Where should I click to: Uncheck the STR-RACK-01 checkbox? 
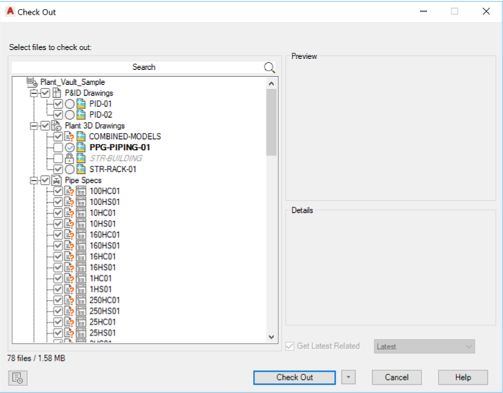click(58, 169)
